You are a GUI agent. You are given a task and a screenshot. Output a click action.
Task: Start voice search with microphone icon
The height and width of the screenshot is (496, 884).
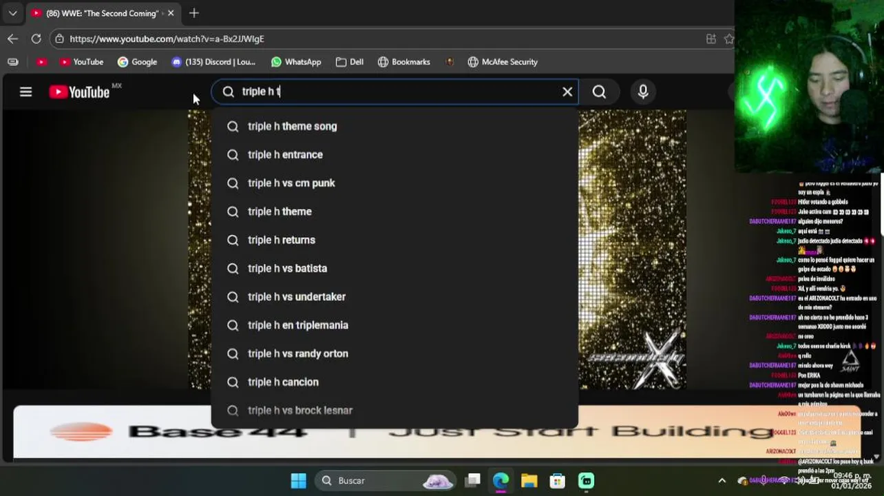point(643,92)
